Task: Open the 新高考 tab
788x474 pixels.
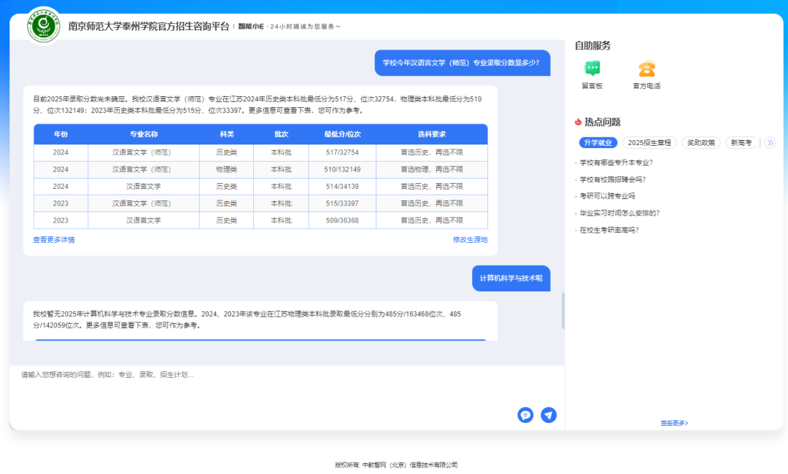Action: 741,143
